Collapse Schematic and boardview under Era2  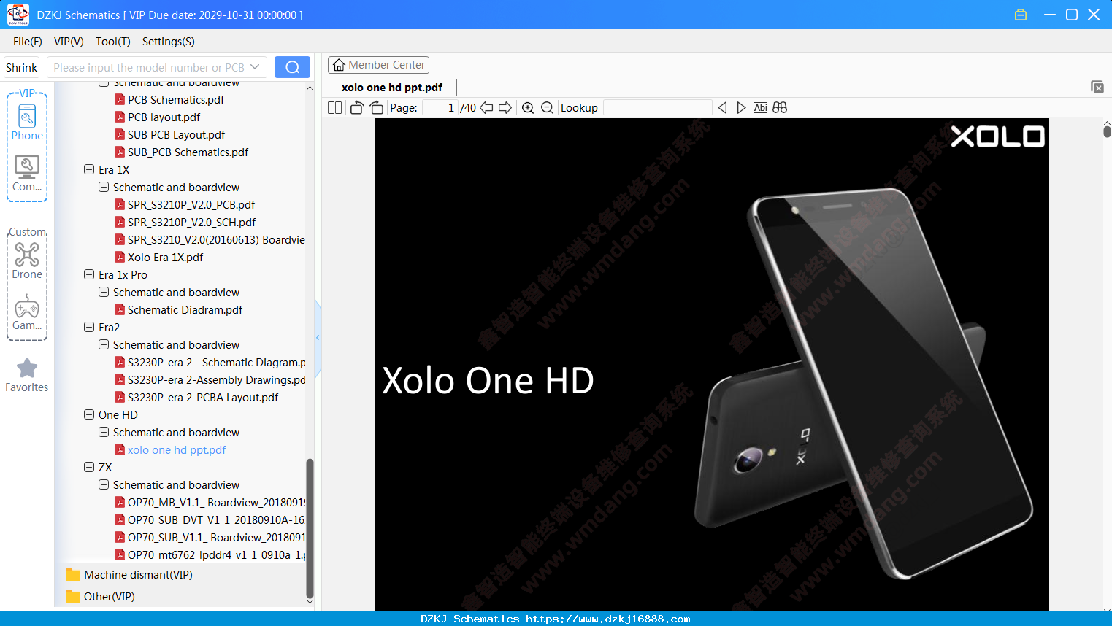pos(104,344)
